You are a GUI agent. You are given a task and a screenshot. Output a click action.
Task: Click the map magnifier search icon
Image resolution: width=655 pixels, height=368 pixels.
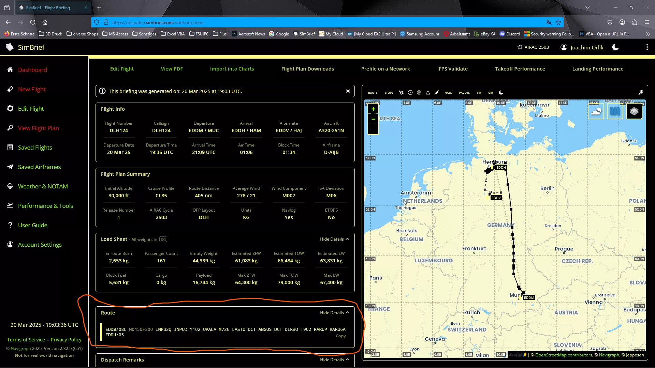641,93
